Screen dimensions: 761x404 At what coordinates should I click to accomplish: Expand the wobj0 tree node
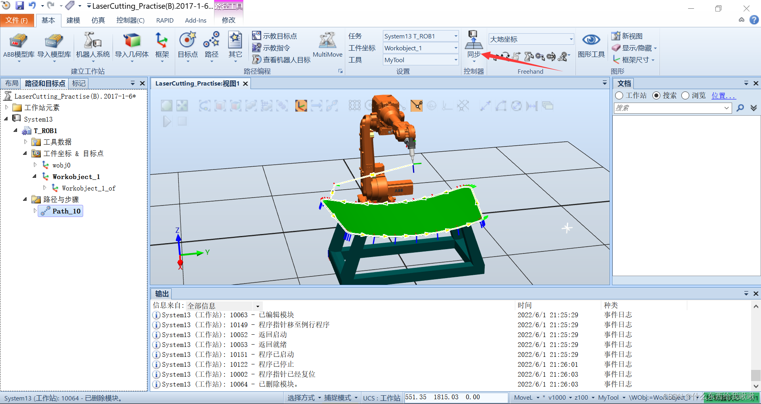(x=35, y=165)
